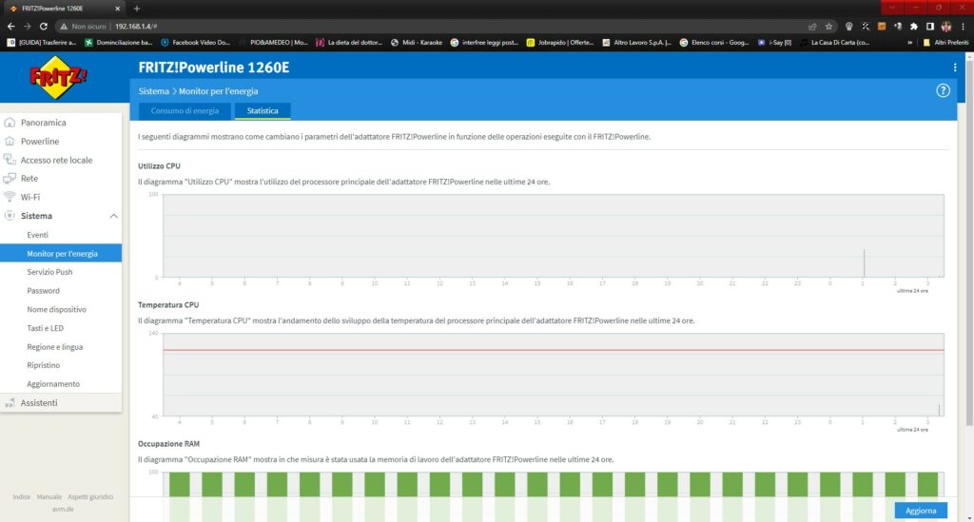Image resolution: width=974 pixels, height=522 pixels.
Task: Open the Manuale footer link
Action: coord(49,496)
